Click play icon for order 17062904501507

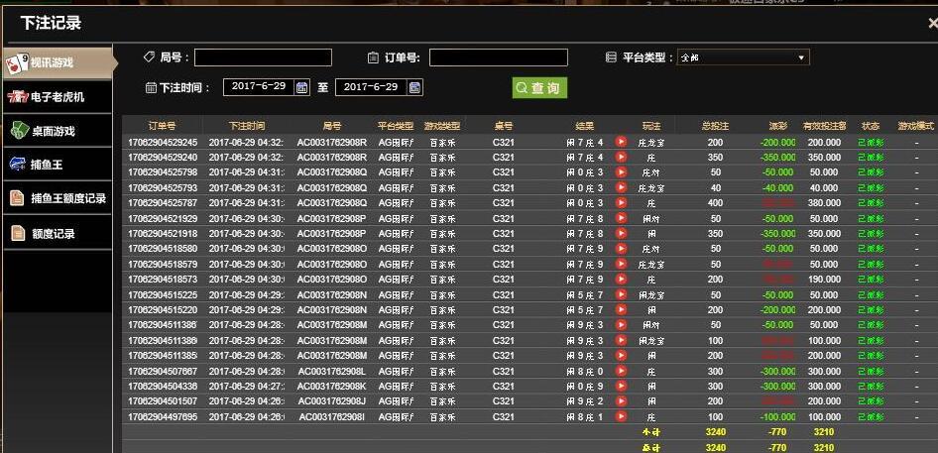tap(621, 401)
